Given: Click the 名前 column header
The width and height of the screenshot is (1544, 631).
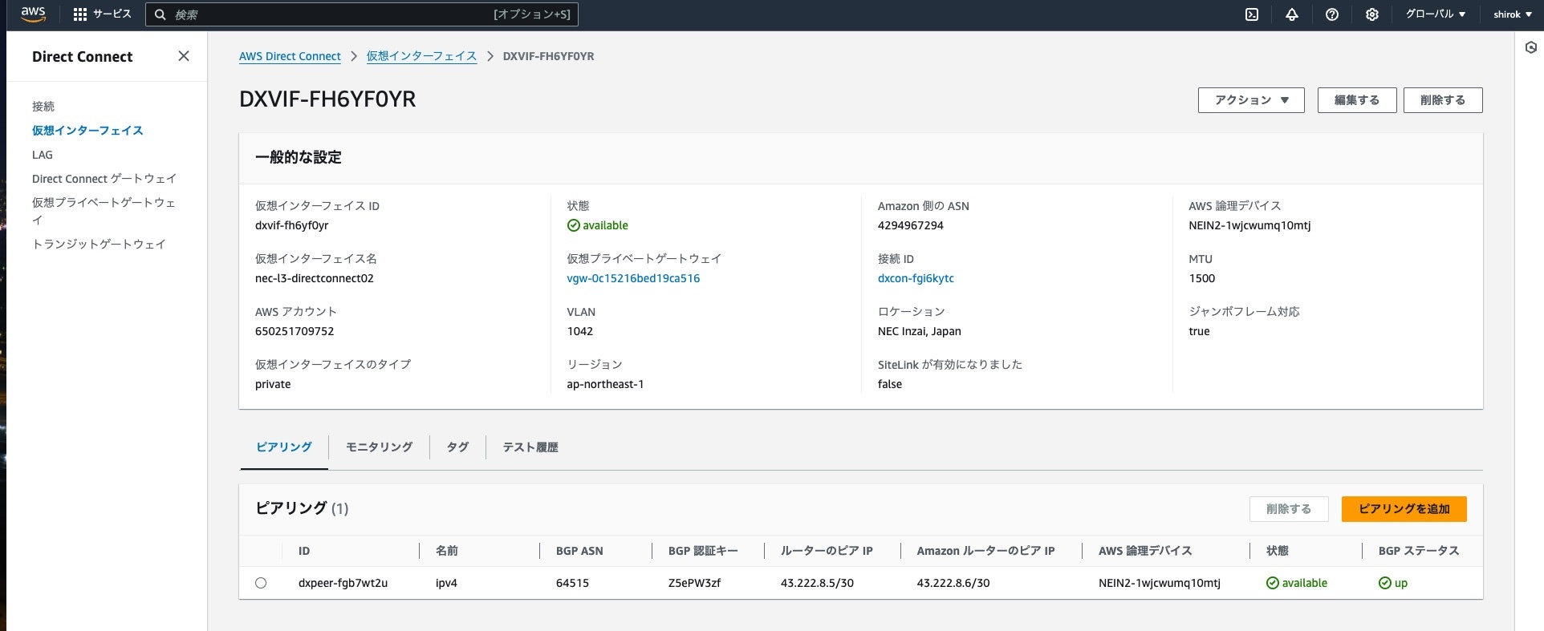Looking at the screenshot, I should 447,551.
